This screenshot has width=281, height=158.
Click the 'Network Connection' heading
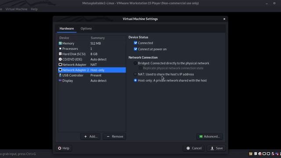(x=143, y=57)
